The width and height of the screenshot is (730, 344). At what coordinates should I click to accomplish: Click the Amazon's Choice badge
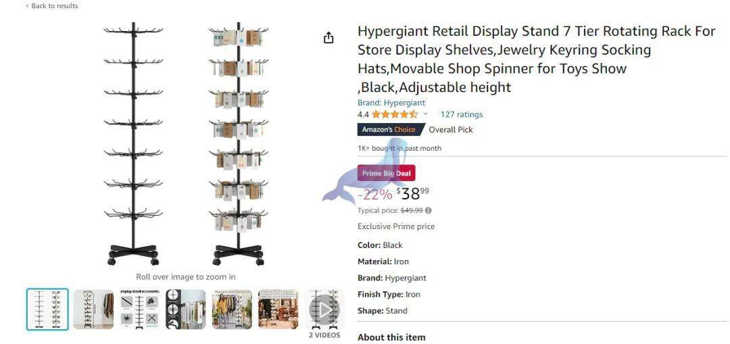click(x=389, y=130)
